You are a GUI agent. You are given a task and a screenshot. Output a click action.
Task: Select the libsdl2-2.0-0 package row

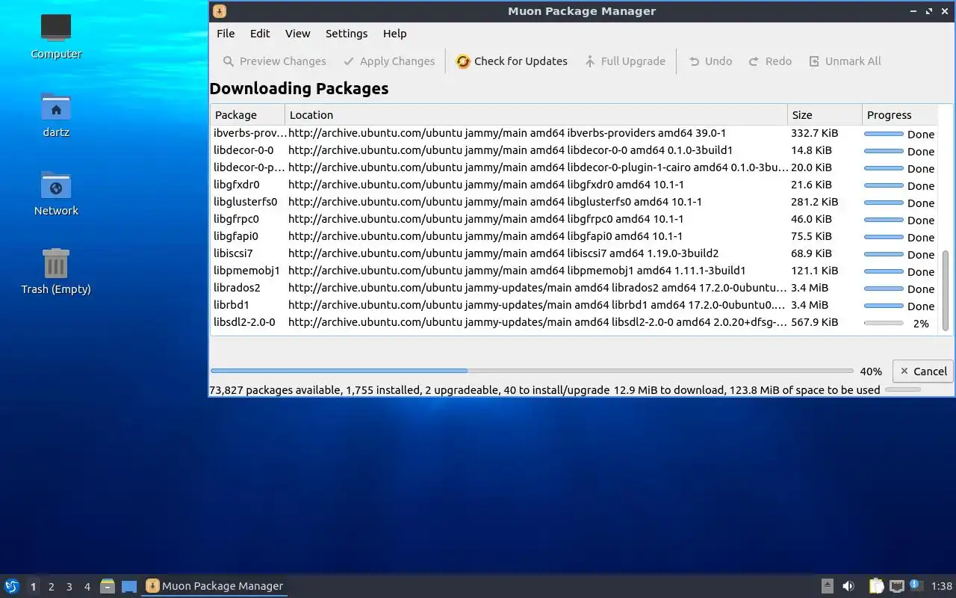coord(574,323)
